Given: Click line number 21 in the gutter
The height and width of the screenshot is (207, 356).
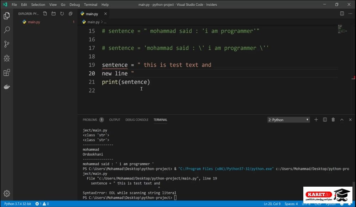Looking at the screenshot, I should [92, 82].
